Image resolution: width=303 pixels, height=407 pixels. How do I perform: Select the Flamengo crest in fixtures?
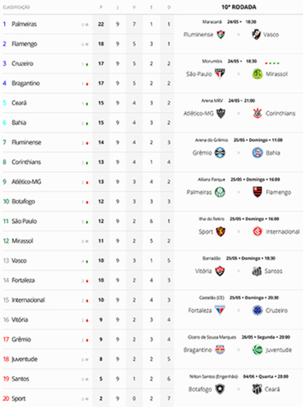tap(257, 192)
